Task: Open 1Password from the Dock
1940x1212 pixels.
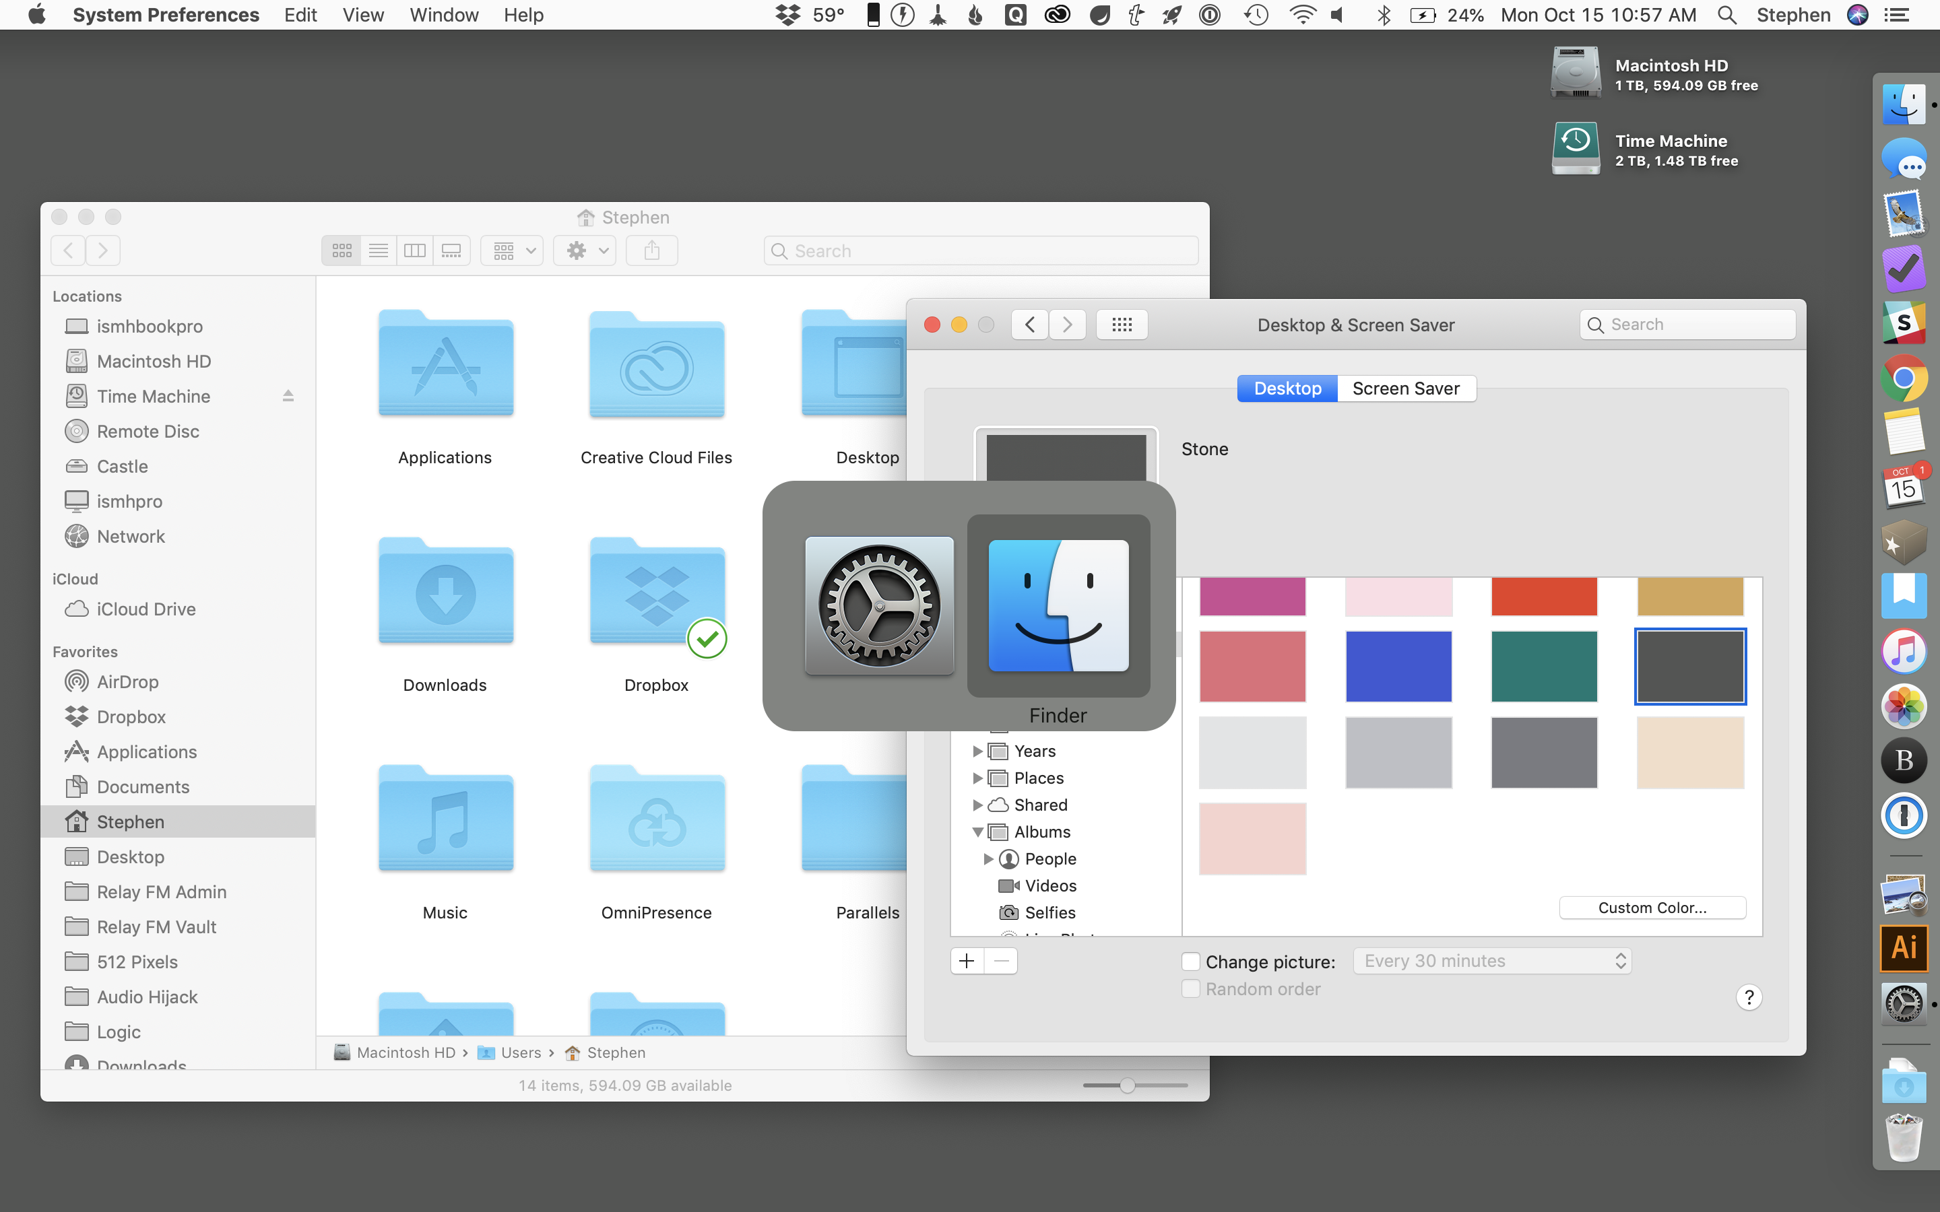Action: pyautogui.click(x=1904, y=815)
